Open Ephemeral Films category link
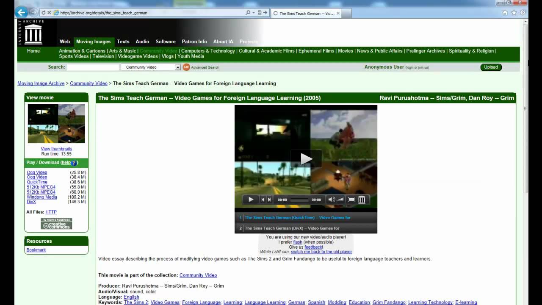Screen dimensions: 542x305 [316, 51]
